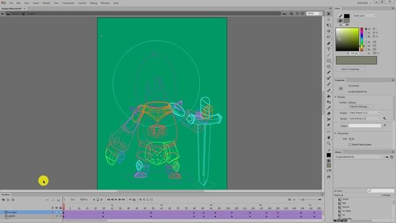Select the Subselection tool
Viewport: 396px width, 223px height.
click(x=329, y=19)
